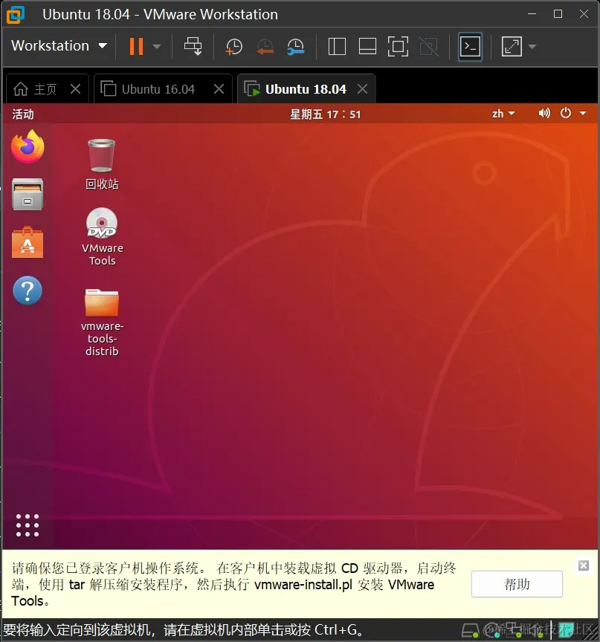Close the 主页 home tab
The width and height of the screenshot is (600, 642).
tap(75, 89)
